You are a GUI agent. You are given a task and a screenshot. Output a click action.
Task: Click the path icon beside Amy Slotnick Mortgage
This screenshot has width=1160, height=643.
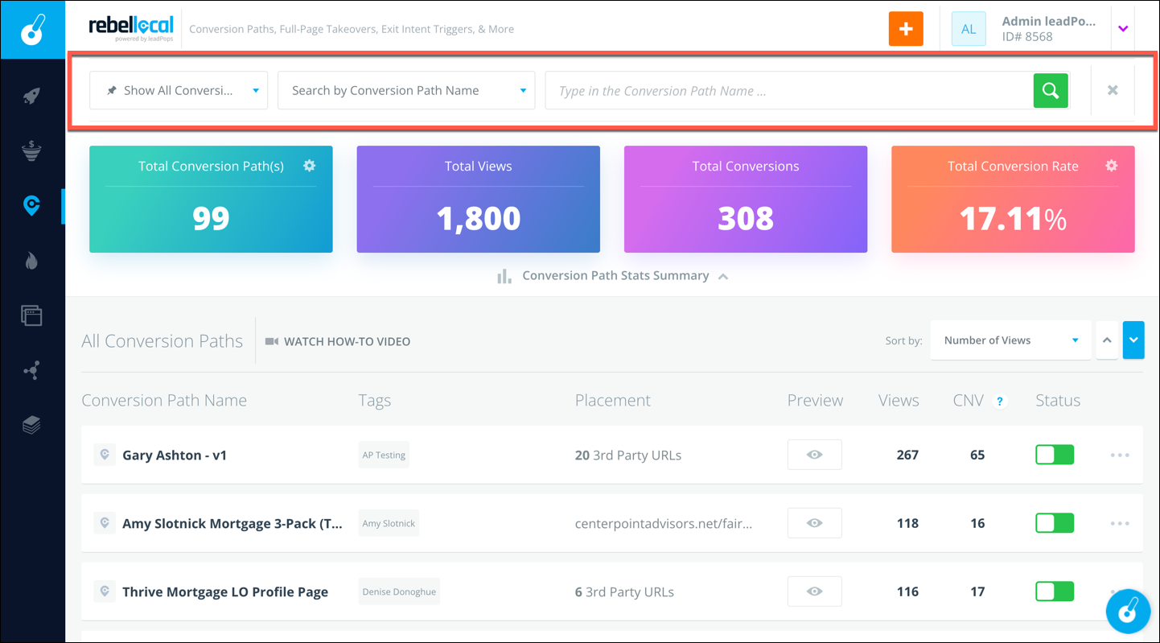(x=104, y=523)
